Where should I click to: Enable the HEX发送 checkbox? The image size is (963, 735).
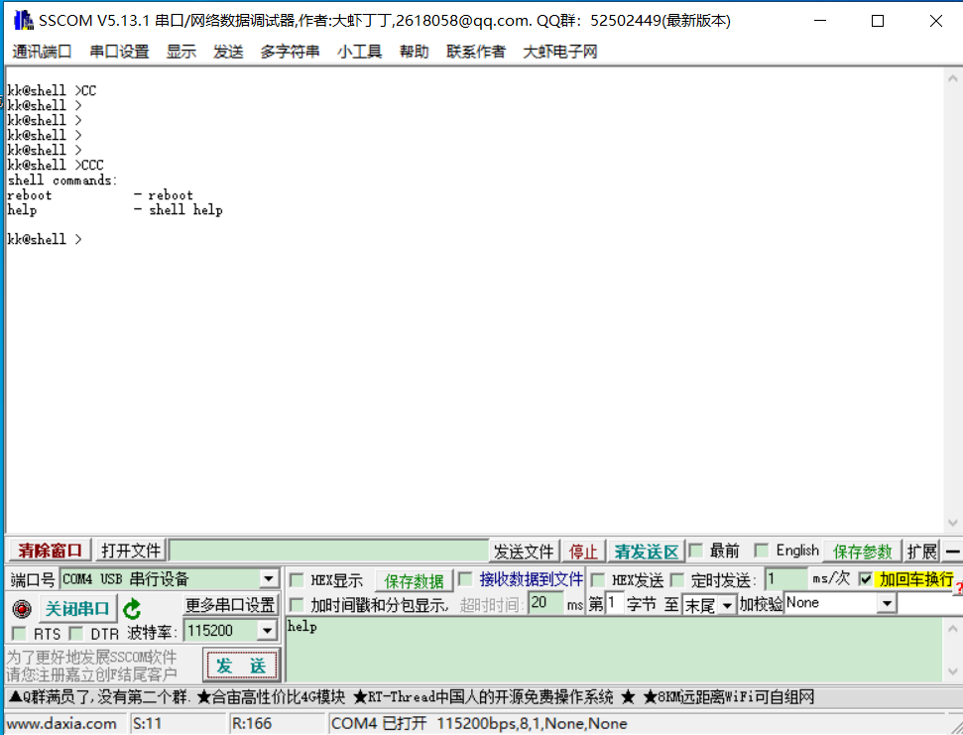tap(598, 579)
